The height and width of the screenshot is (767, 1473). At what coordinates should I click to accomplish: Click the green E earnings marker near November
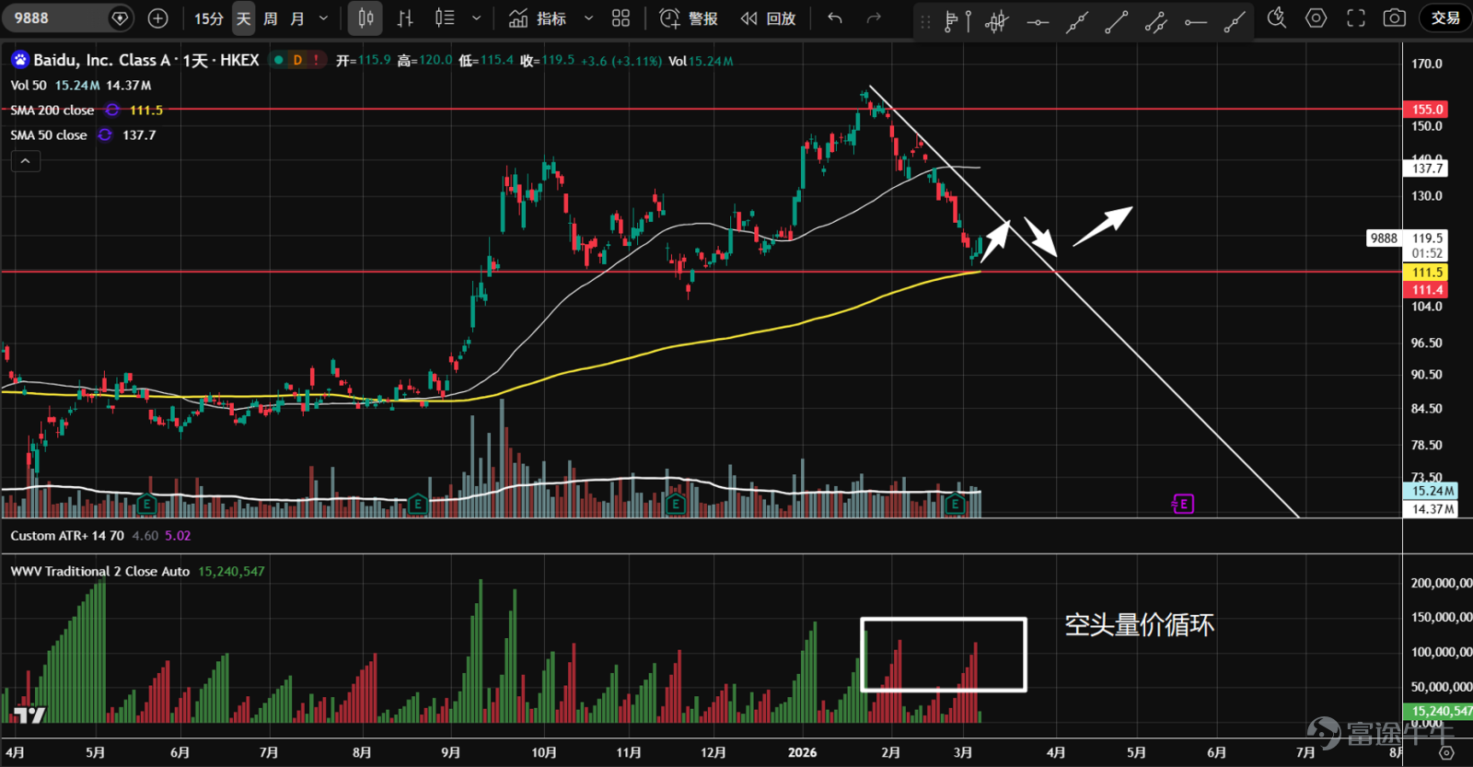pyautogui.click(x=676, y=504)
